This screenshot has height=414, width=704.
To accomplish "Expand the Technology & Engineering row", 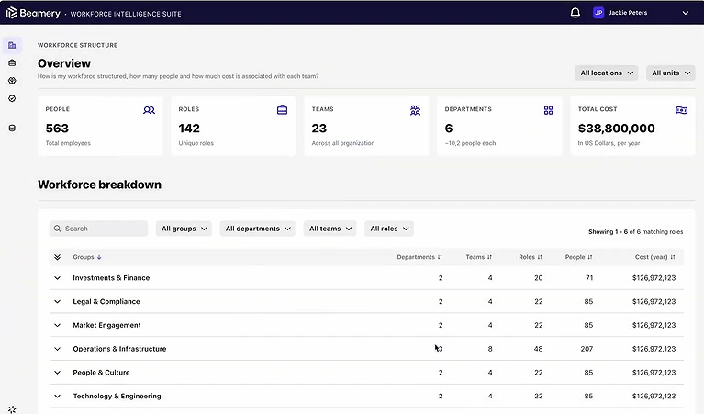I will point(57,396).
